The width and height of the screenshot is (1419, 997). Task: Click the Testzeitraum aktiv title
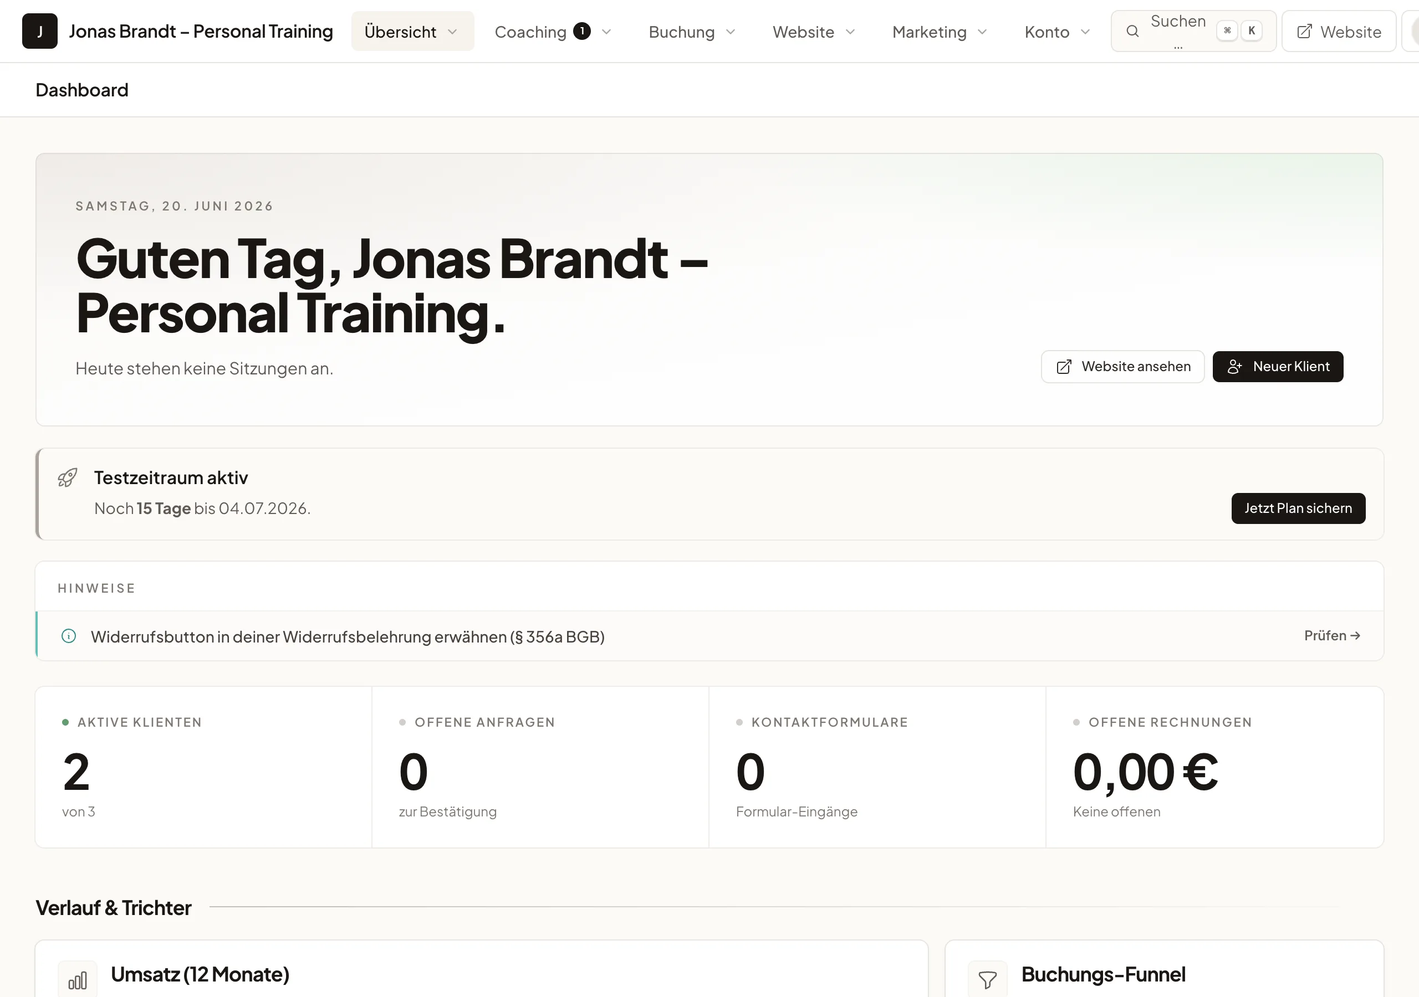(171, 477)
